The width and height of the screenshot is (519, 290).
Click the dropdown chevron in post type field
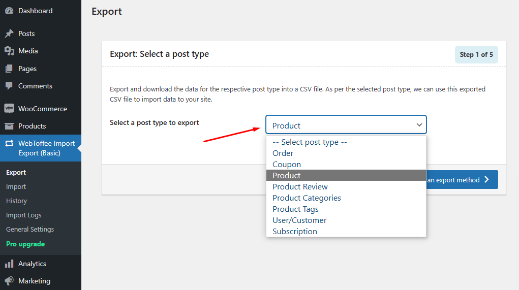click(419, 125)
